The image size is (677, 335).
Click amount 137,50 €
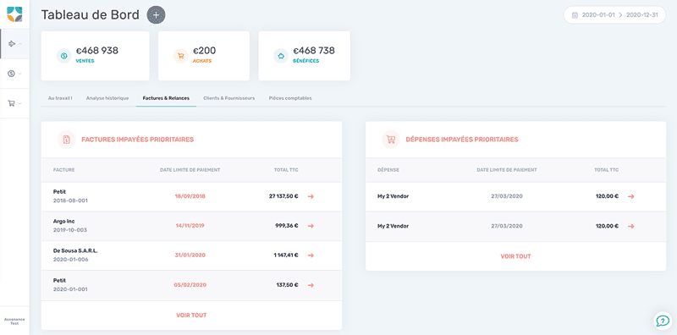(287, 285)
